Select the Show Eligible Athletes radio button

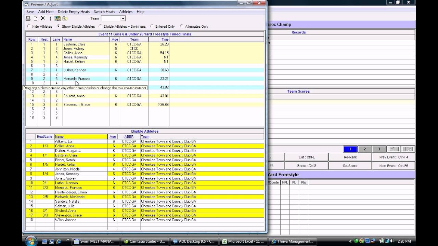pos(59,26)
